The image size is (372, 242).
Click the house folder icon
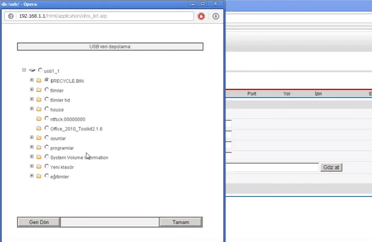39,109
